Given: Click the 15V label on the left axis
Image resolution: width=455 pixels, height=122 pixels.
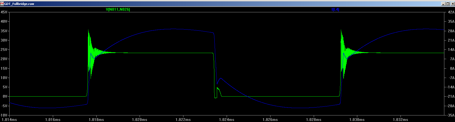Looking at the screenshot, I should [x=4, y=68].
